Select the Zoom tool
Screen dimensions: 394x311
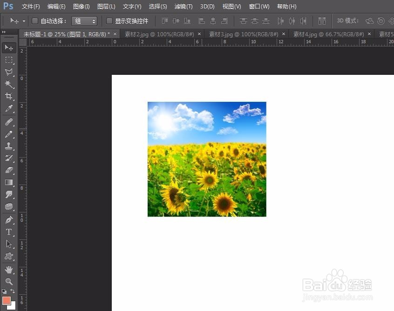[x=9, y=281]
